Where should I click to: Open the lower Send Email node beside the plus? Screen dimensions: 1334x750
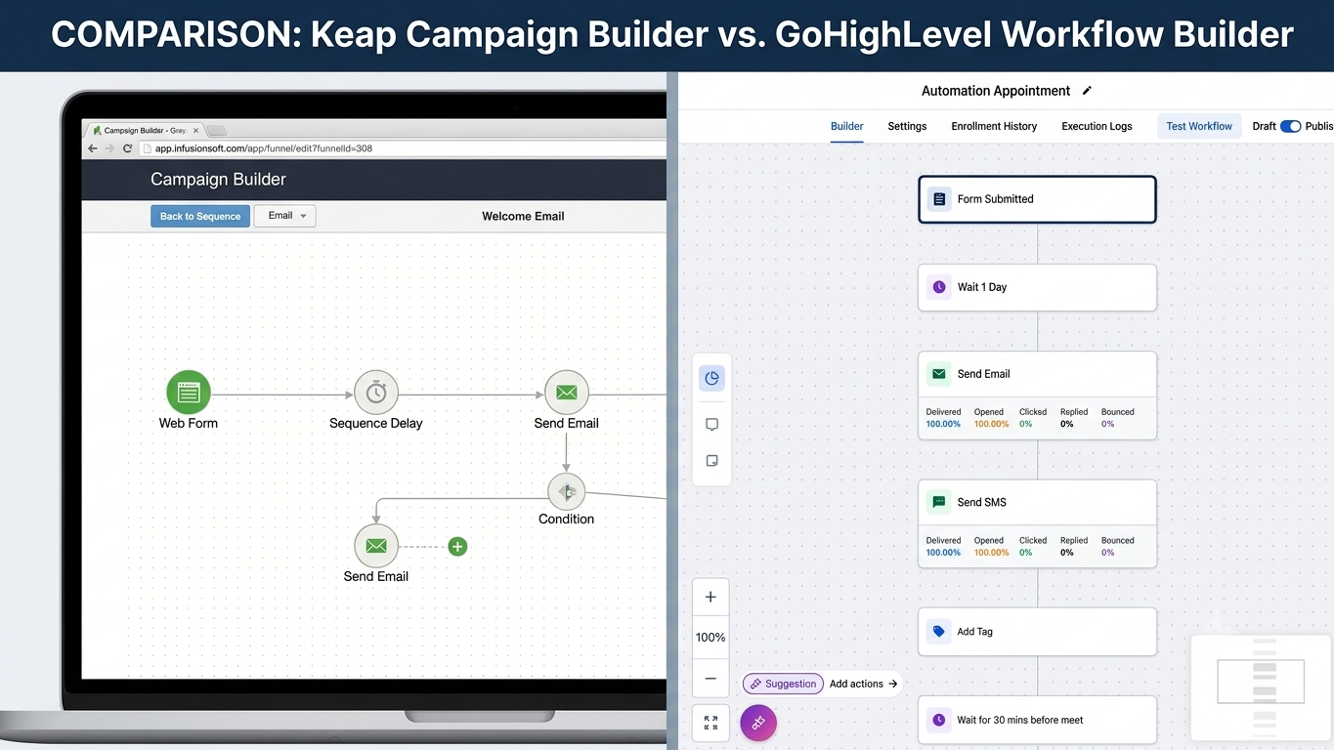(376, 546)
